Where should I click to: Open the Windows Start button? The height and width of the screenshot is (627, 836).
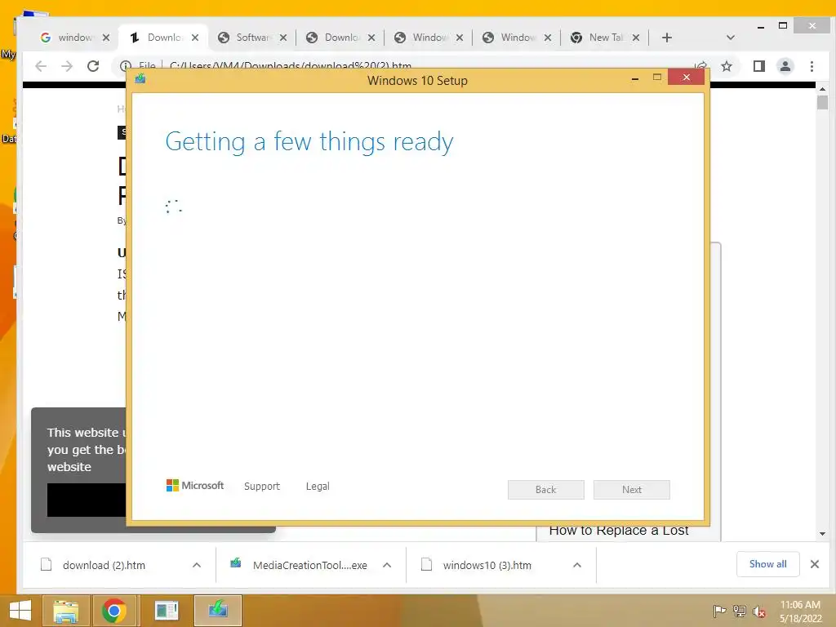(20, 611)
